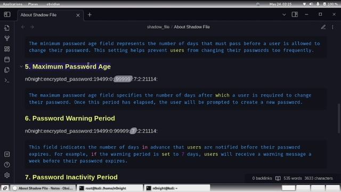Switch to edit mode pencil icon
Viewport: 341px width, 192px height.
[x=323, y=27]
